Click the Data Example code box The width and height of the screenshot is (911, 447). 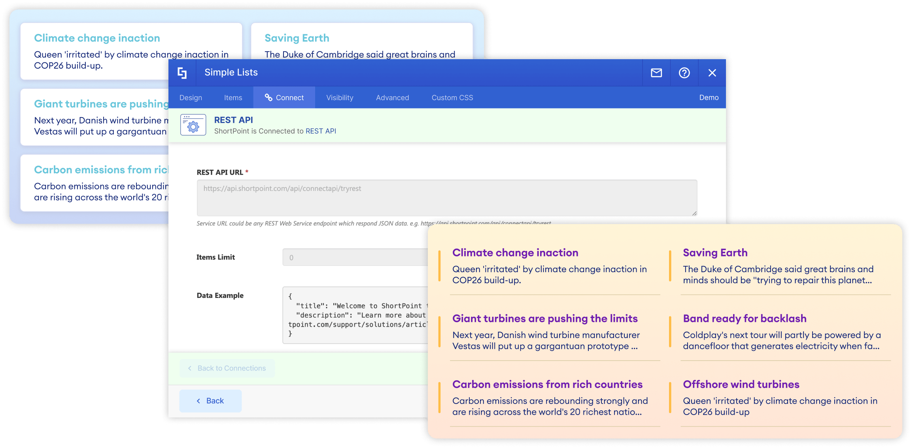click(x=355, y=315)
